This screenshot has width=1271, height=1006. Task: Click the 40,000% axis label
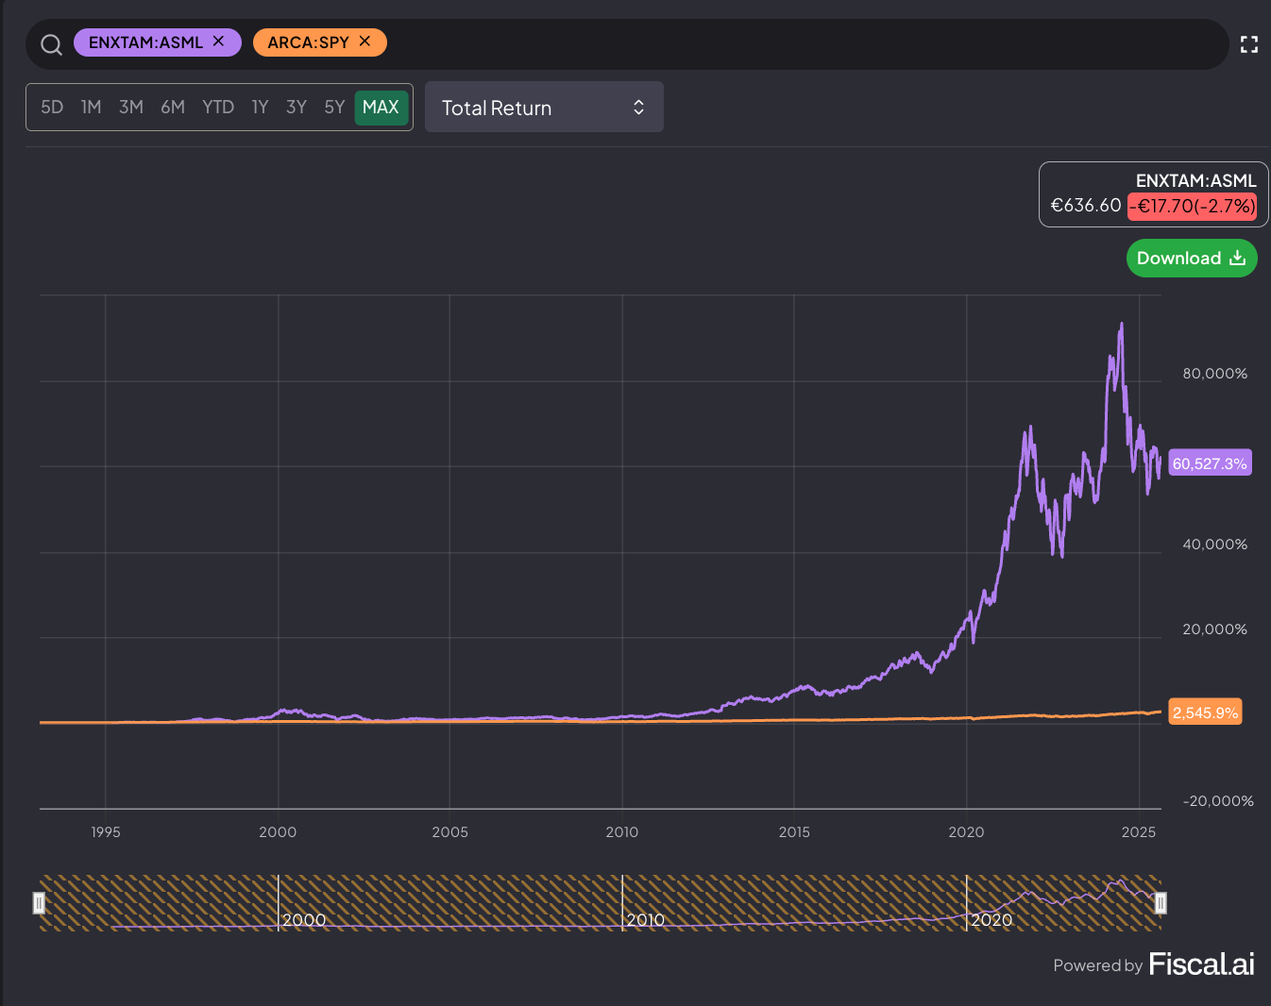1215,545
